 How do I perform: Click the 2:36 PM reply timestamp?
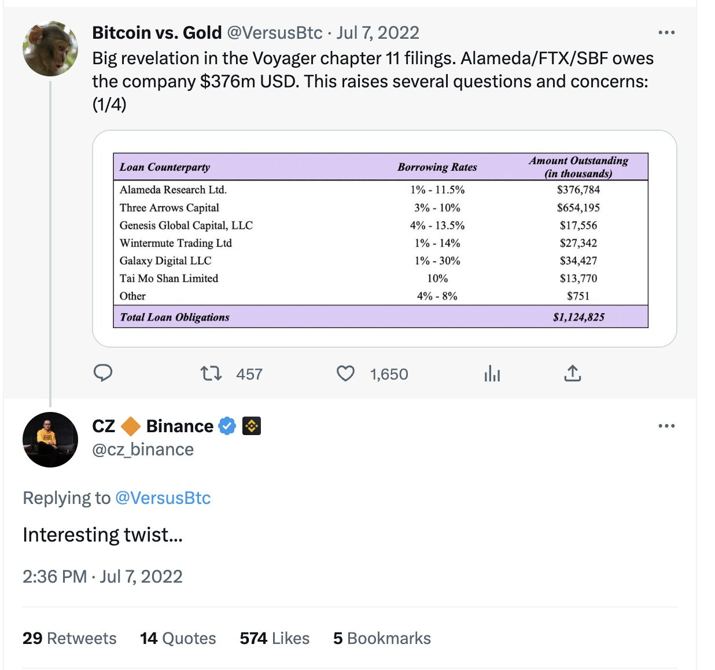click(54, 577)
